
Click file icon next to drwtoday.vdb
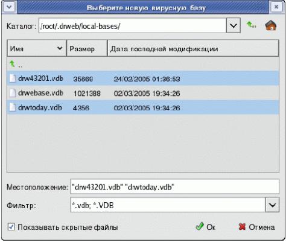point(13,107)
